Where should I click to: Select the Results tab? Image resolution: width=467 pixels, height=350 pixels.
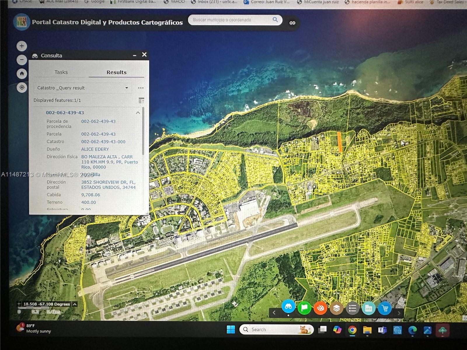coord(116,72)
